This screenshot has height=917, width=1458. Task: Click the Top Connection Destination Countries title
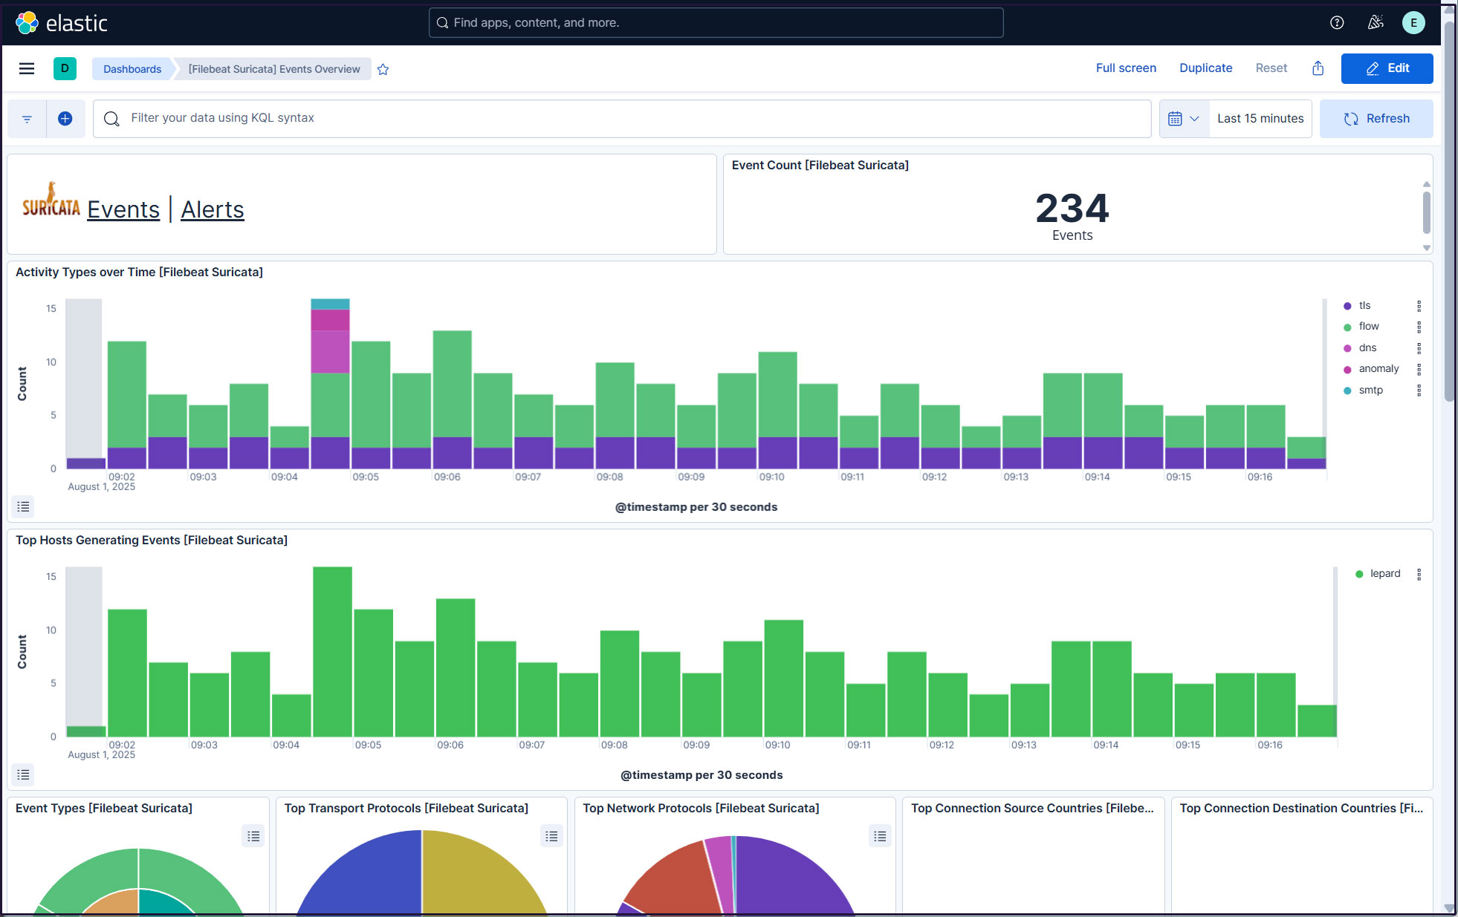[1301, 808]
